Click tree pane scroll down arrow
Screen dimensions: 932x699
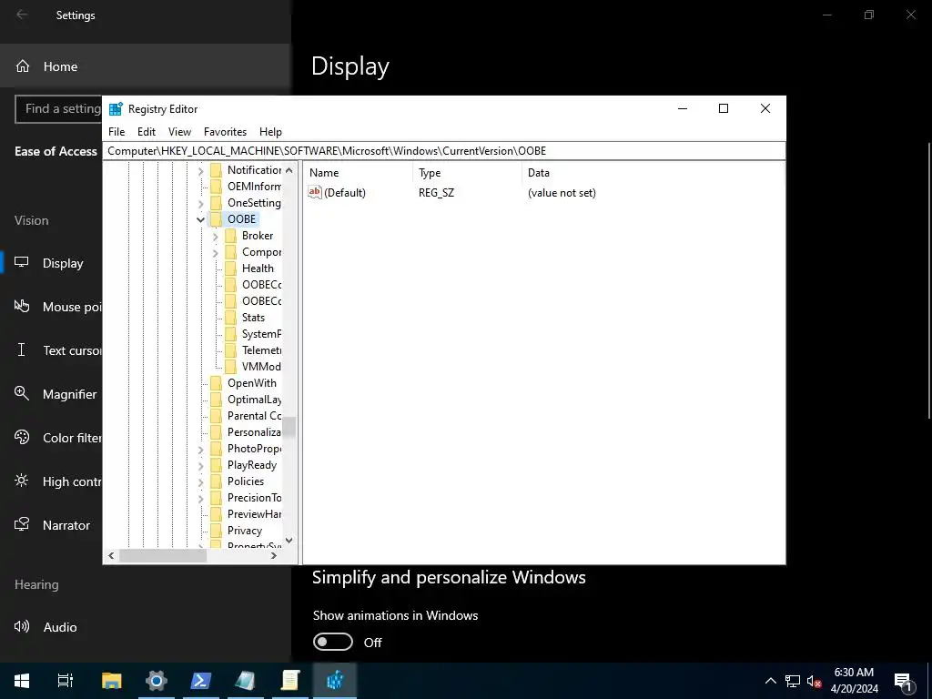tap(289, 541)
